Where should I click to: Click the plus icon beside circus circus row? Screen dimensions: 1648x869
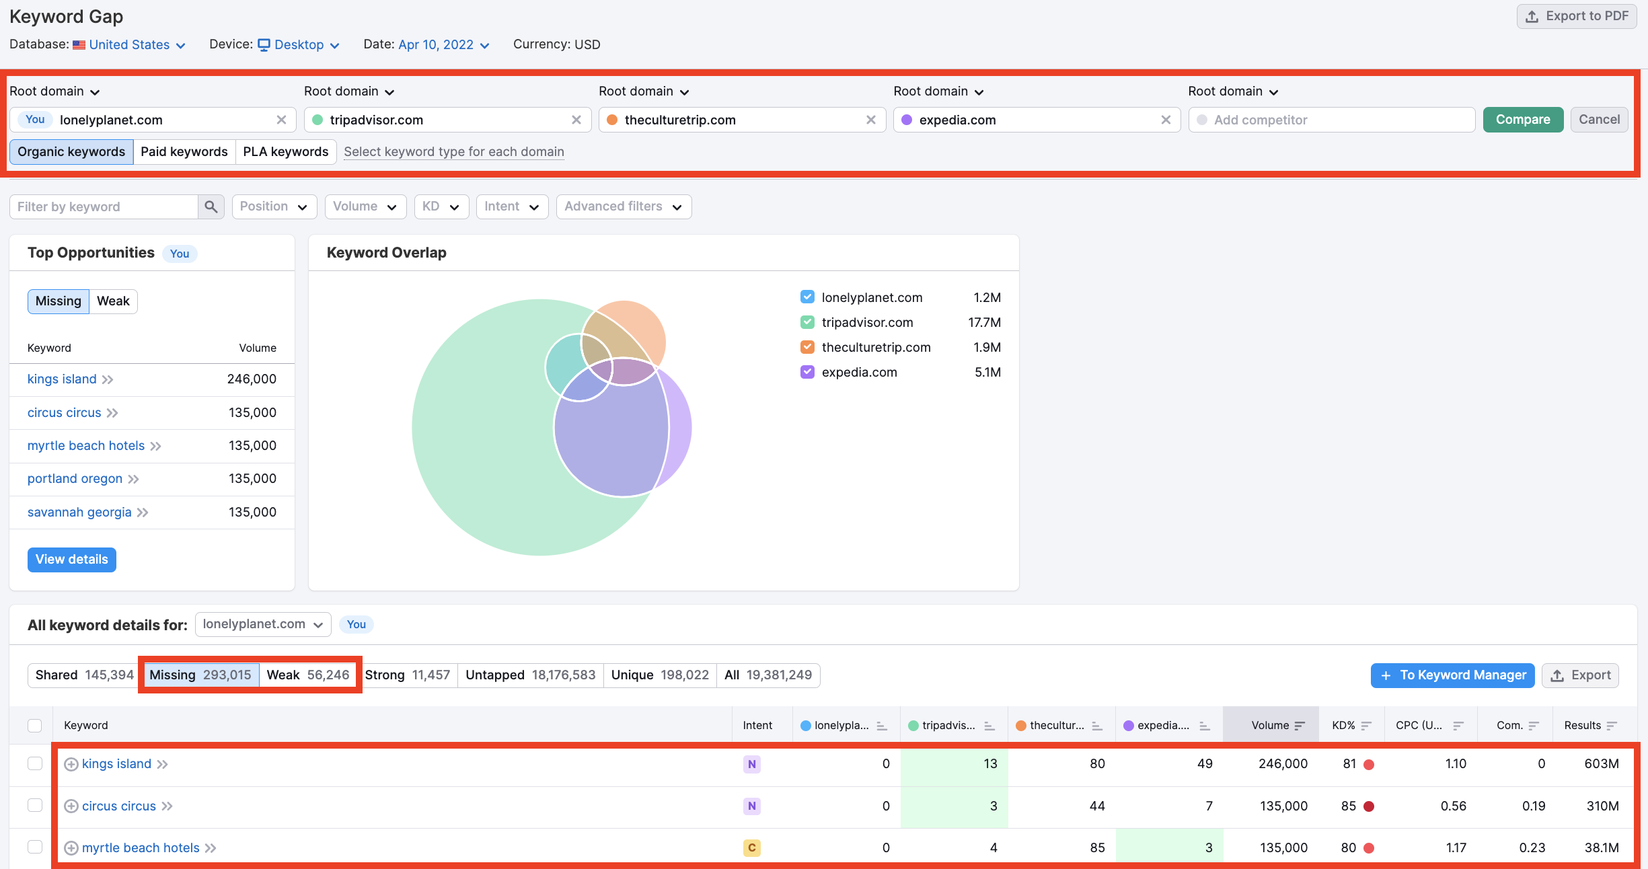71,806
